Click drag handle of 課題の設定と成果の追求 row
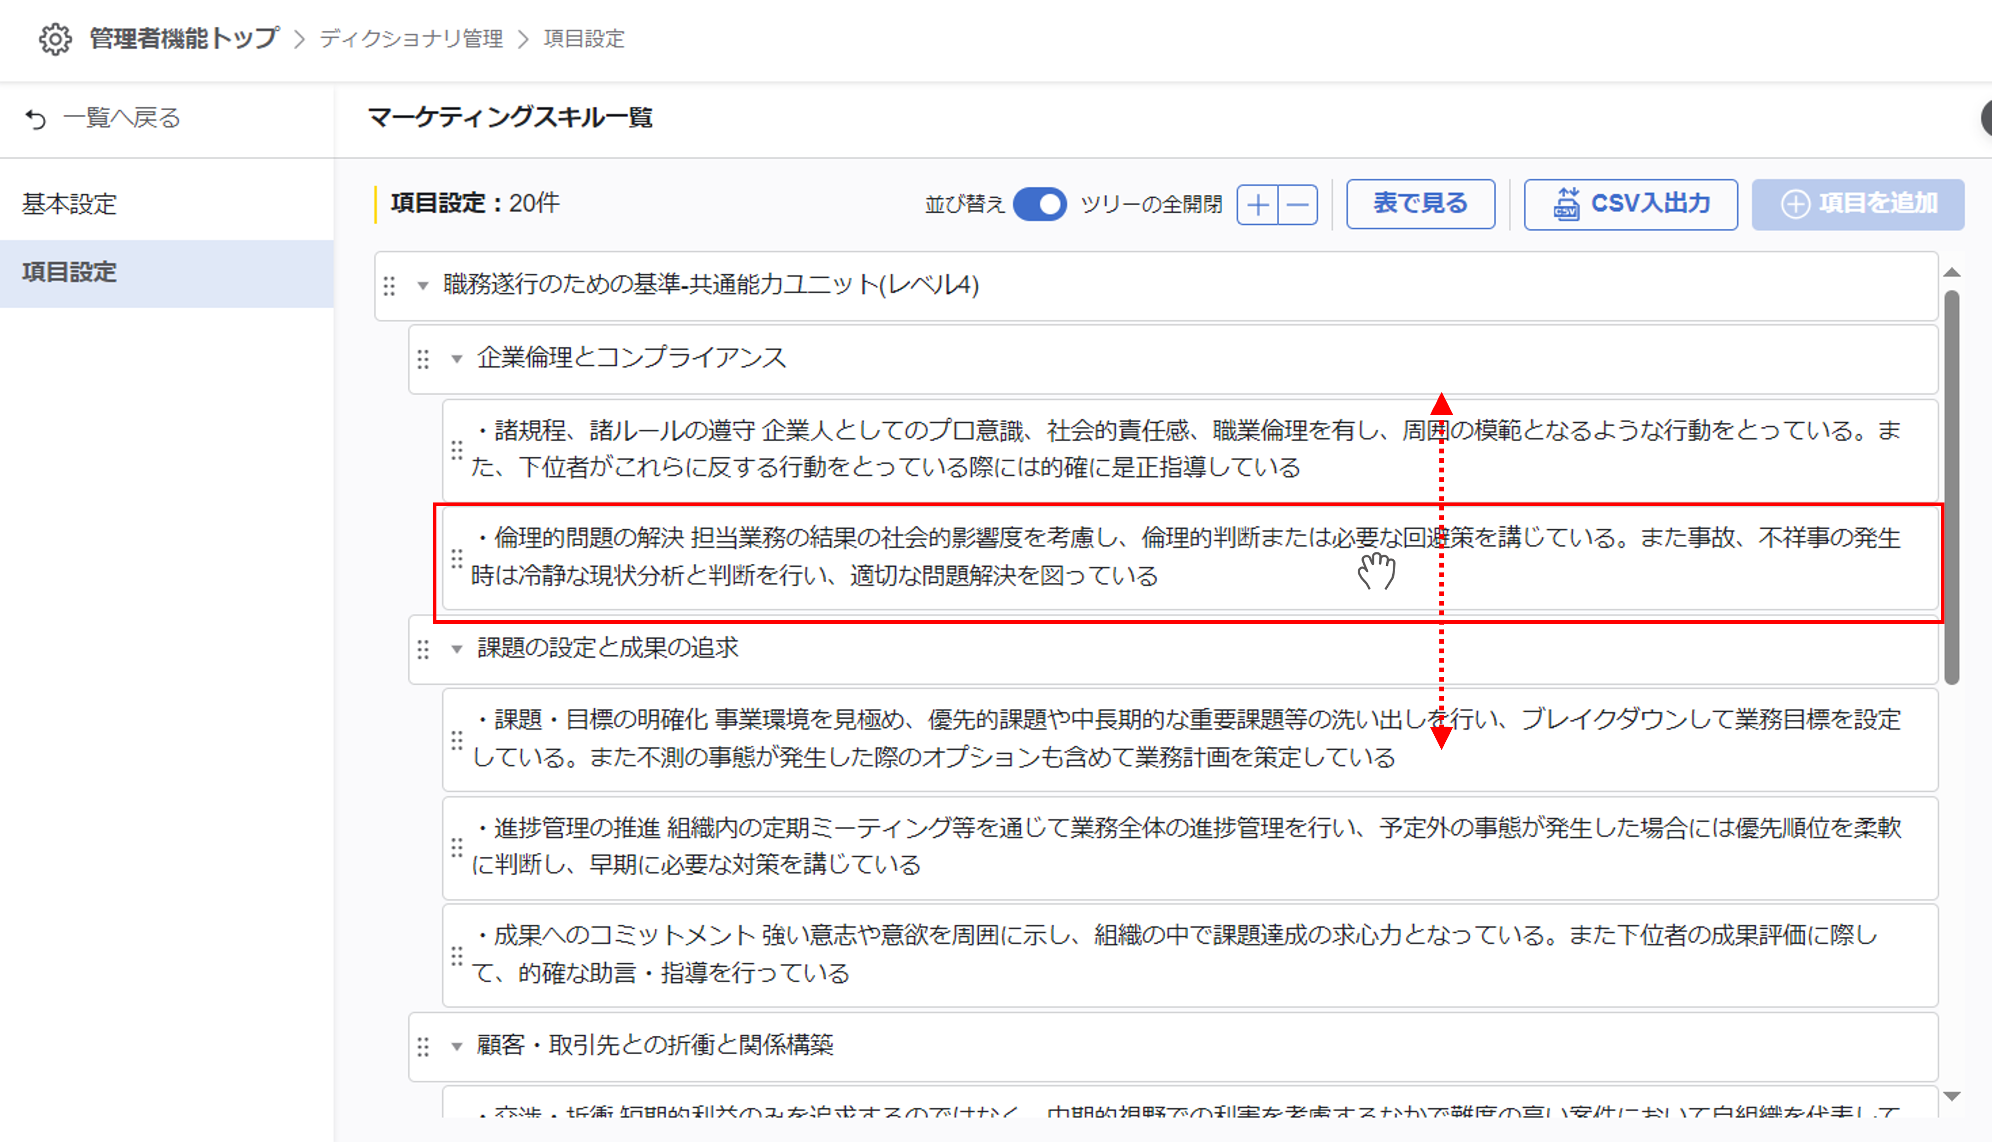Screen dimensions: 1992x1142 [423, 649]
